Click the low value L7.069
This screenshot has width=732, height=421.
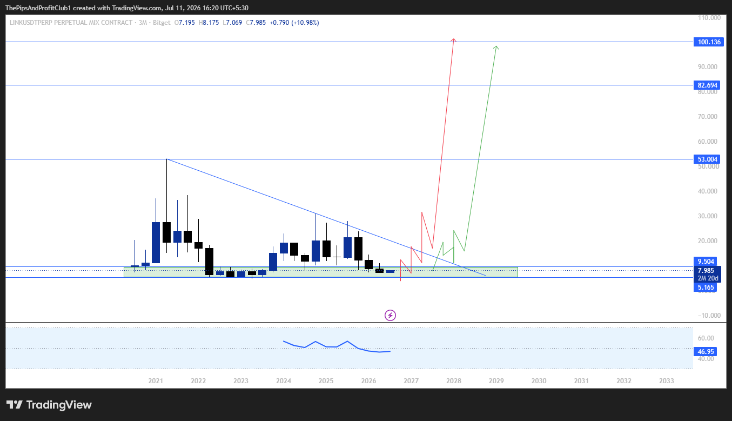[232, 23]
